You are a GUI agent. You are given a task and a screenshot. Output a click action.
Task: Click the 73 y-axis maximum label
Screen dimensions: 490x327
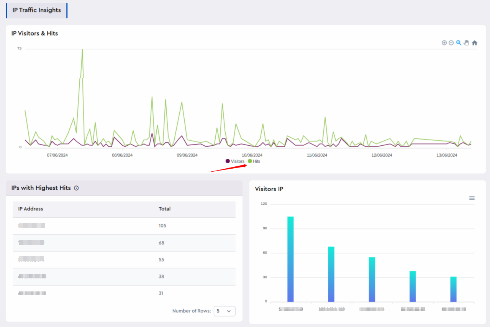tap(19, 49)
